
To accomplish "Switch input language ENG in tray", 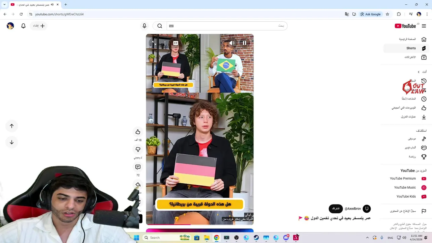I will pos(390,238).
